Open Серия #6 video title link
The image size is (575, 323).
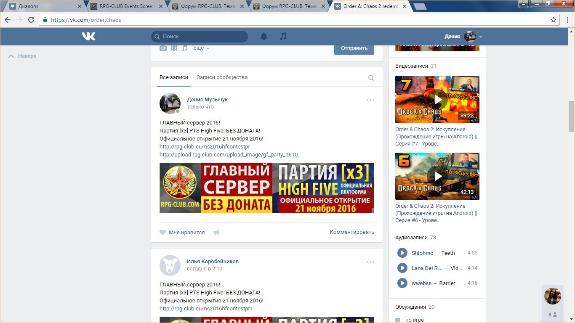pos(436,213)
